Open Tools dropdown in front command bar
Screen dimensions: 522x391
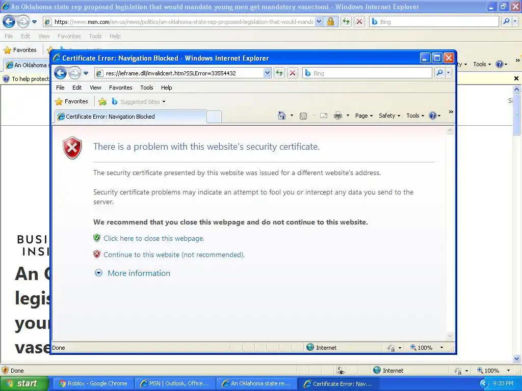point(415,116)
